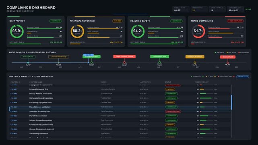258x145 pixels.
Task: Filter by Non-Compliant in matrix legend
Action: (226, 77)
